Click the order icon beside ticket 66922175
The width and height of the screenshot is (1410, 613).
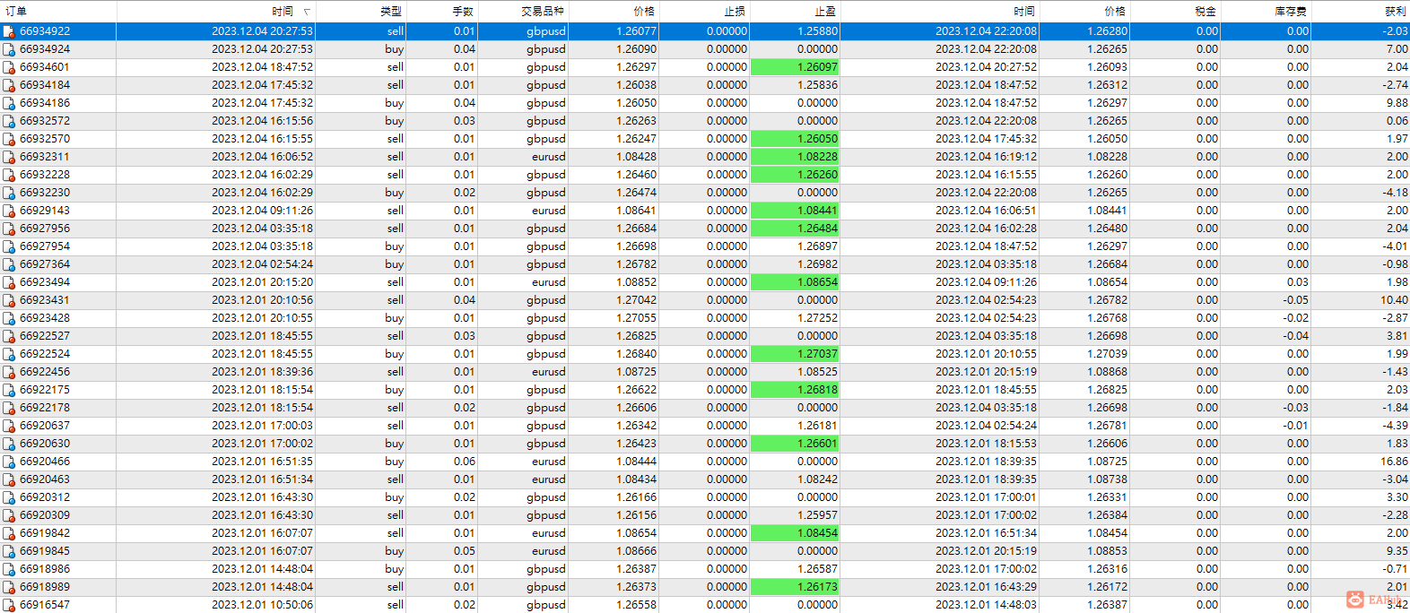9,390
